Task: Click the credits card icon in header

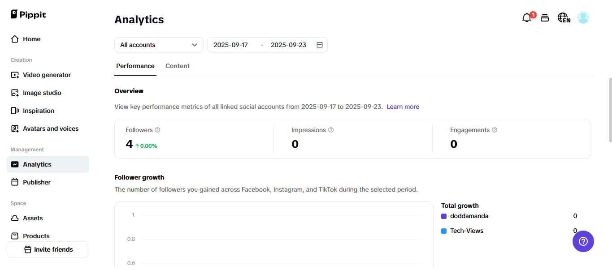Action: point(545,18)
